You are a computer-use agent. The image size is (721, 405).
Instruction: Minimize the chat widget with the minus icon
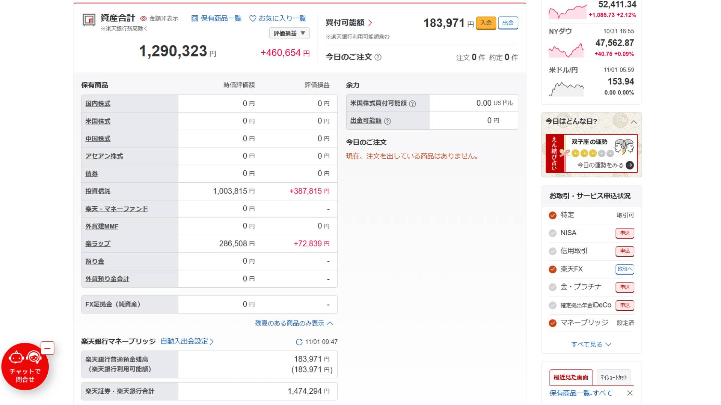47,348
